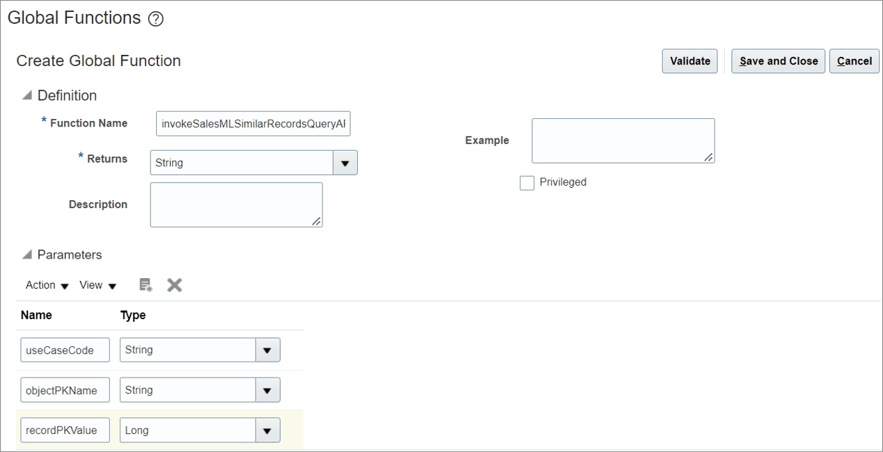Click inside the Example text area
Image resolution: width=883 pixels, height=452 pixels.
[623, 139]
